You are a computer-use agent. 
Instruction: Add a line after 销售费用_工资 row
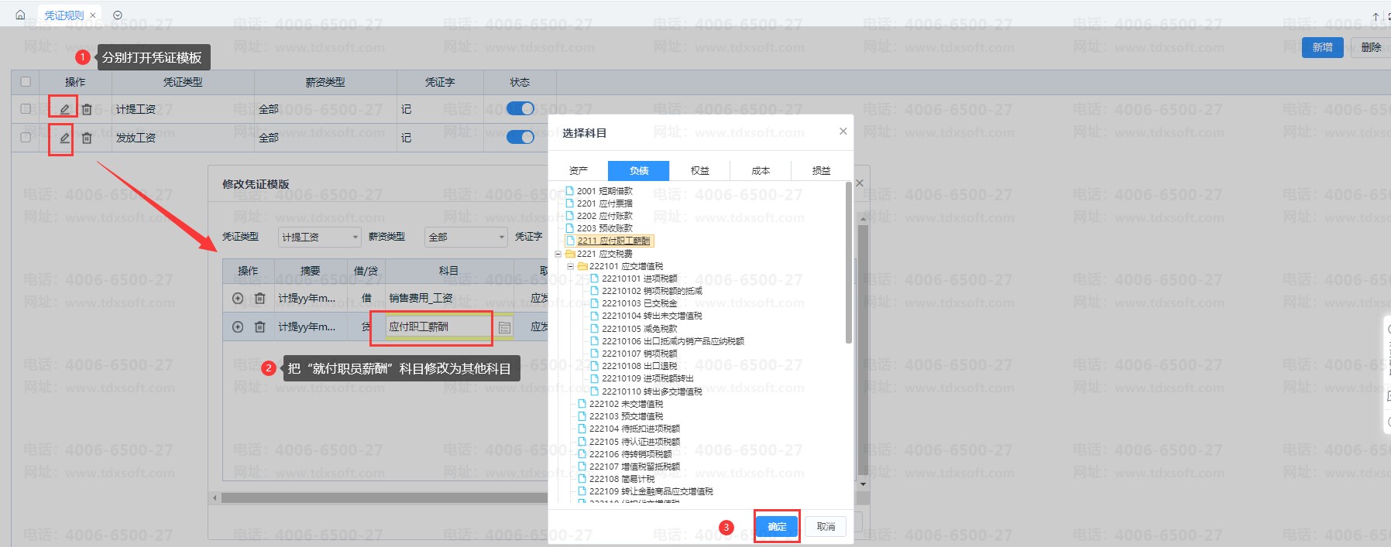pyautogui.click(x=238, y=299)
